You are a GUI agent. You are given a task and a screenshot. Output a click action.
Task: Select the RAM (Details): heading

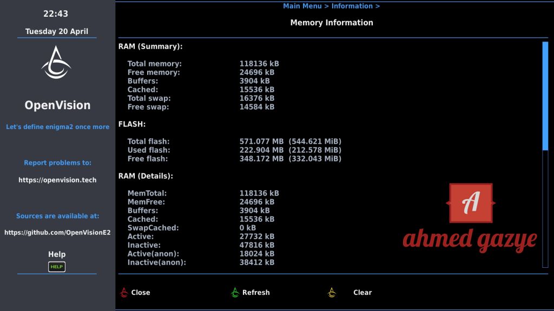coord(146,176)
